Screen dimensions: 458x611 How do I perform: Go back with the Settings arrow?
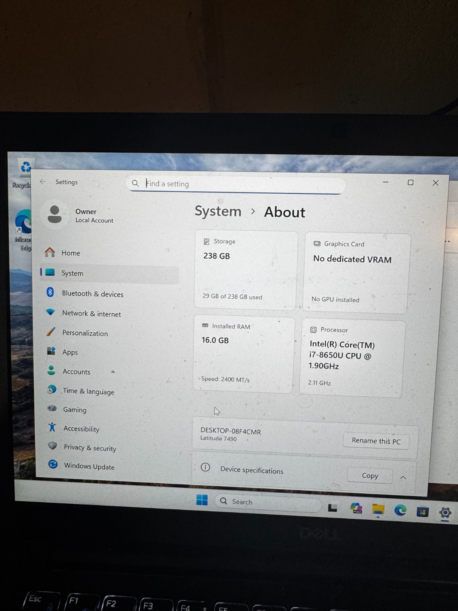43,181
